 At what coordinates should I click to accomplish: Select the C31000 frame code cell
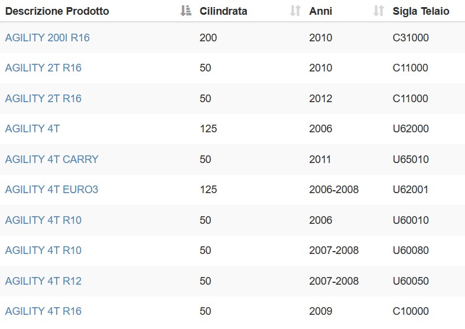pyautogui.click(x=411, y=38)
